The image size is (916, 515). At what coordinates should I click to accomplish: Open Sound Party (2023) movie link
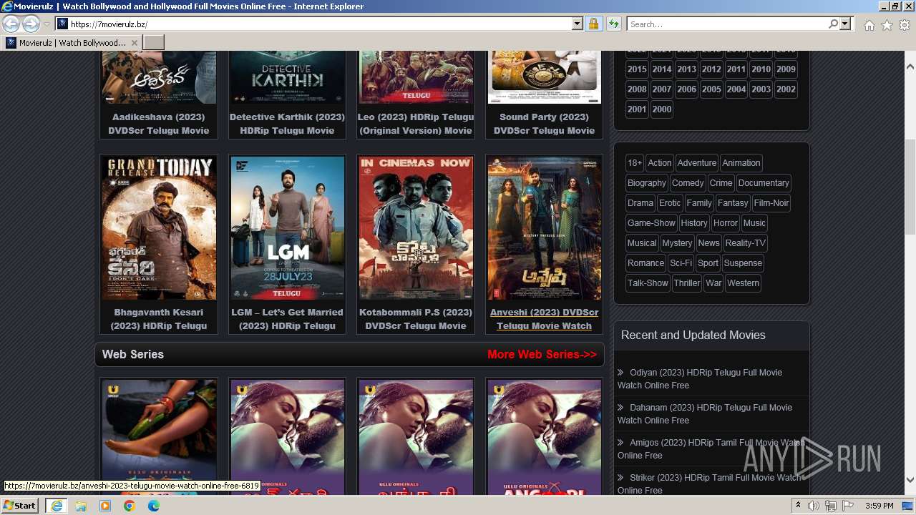544,124
